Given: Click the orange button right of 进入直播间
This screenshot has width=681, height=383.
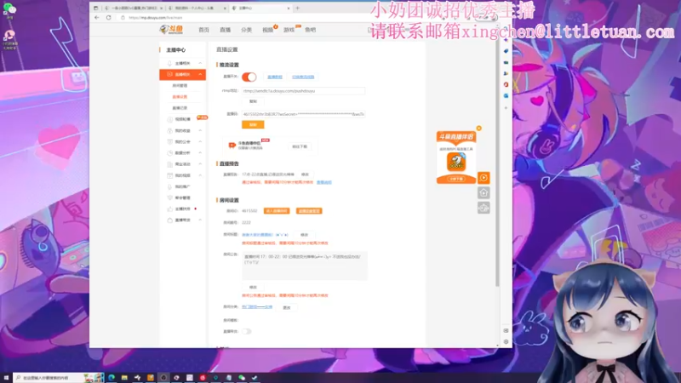Looking at the screenshot, I should [x=309, y=211].
